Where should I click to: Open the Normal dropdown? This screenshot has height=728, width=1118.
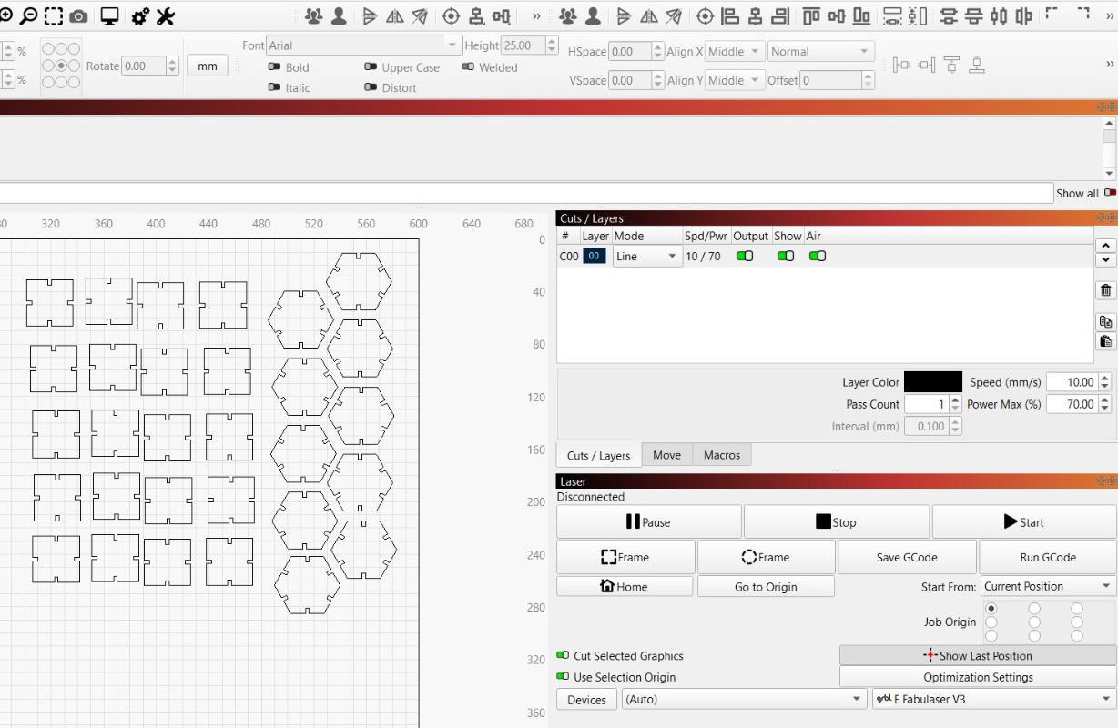tap(821, 52)
